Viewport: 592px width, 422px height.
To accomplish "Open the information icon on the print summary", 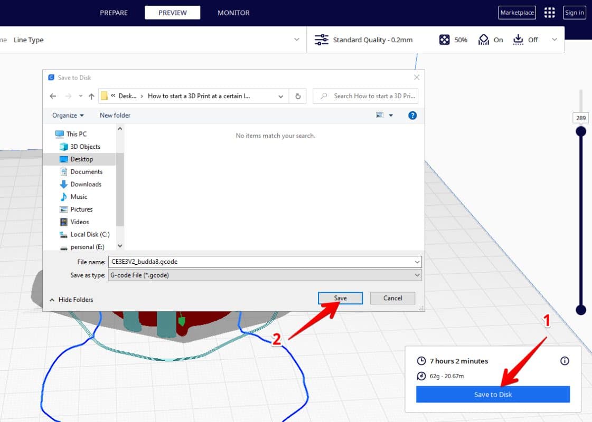I will [x=564, y=361].
